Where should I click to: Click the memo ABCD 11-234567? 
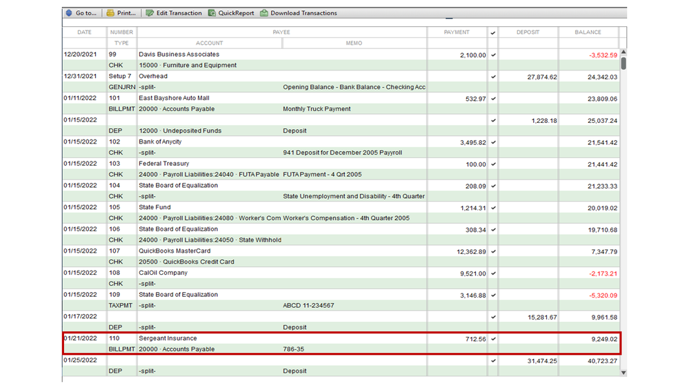(308, 306)
